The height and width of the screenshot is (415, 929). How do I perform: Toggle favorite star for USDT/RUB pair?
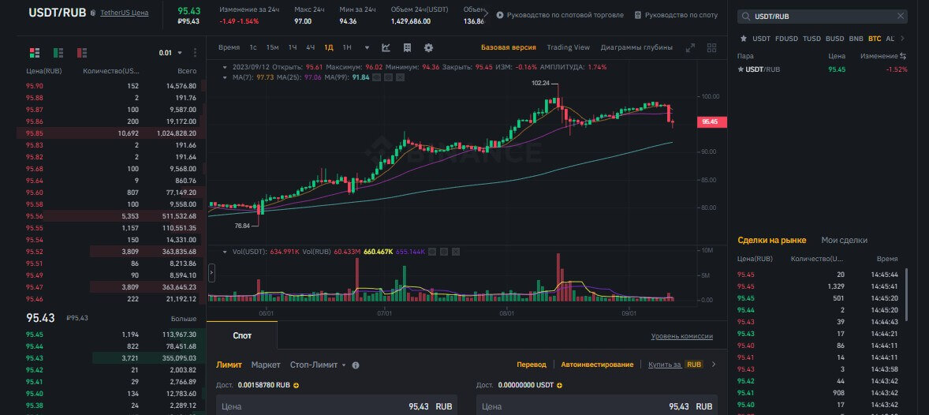point(741,69)
